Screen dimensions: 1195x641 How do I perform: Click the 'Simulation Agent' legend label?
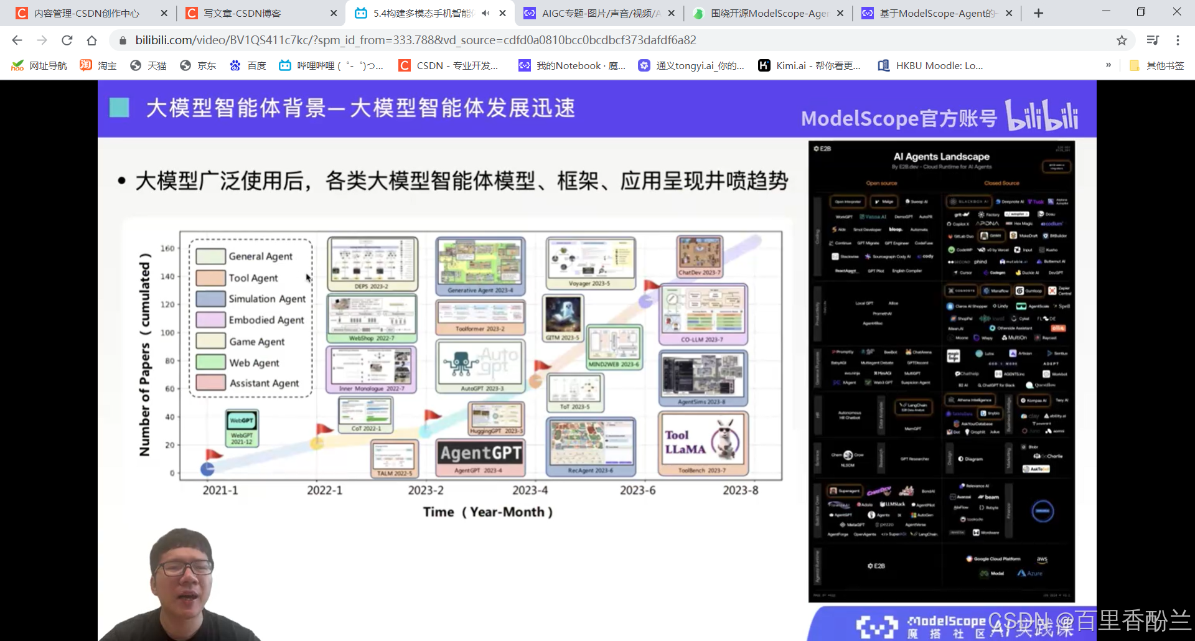click(267, 299)
